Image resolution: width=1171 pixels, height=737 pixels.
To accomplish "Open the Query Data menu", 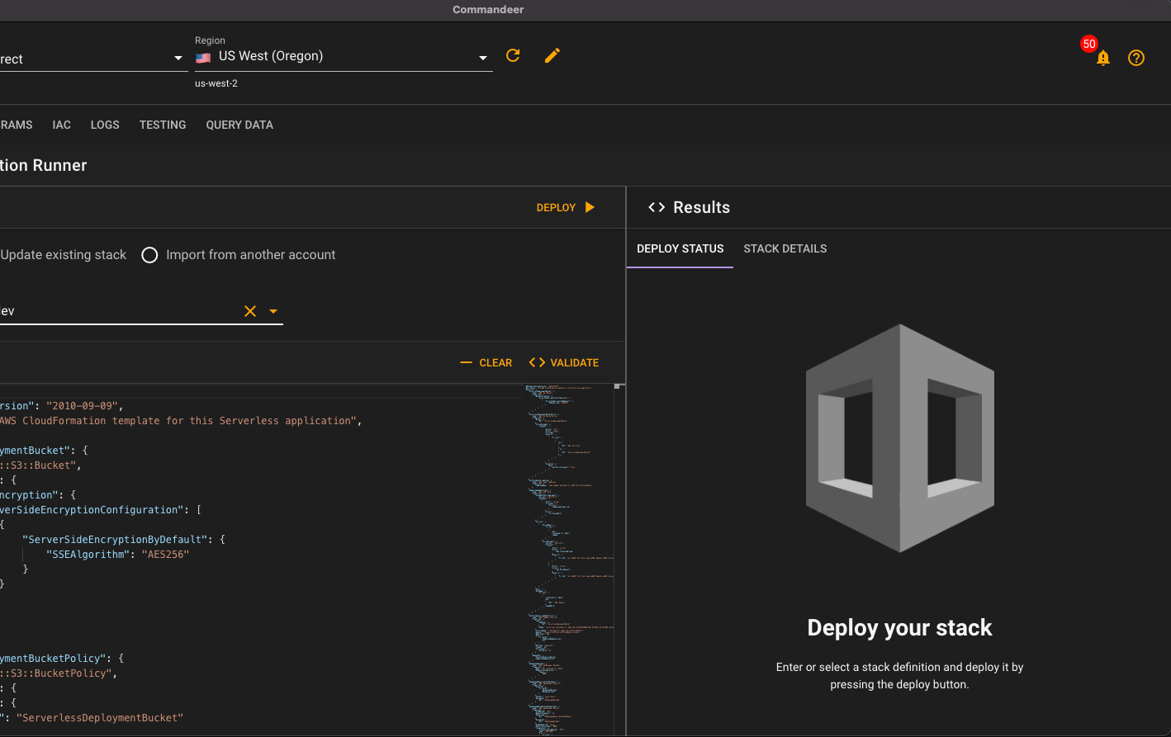I will pos(239,125).
